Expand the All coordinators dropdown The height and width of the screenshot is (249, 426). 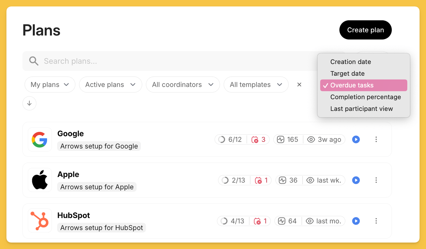(183, 85)
